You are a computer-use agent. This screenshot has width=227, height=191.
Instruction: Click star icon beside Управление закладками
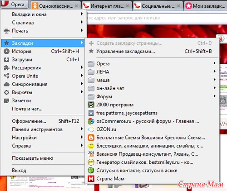tap(91, 51)
